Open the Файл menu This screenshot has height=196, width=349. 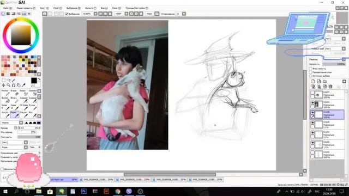tap(7, 8)
